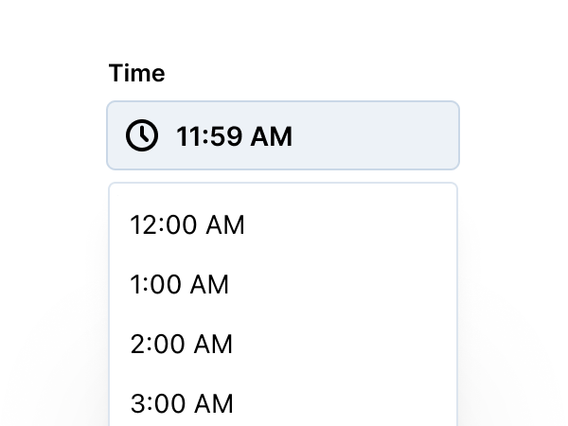The image size is (568, 426).
Task: Choose the two o'clock AM entry
Action: (182, 345)
